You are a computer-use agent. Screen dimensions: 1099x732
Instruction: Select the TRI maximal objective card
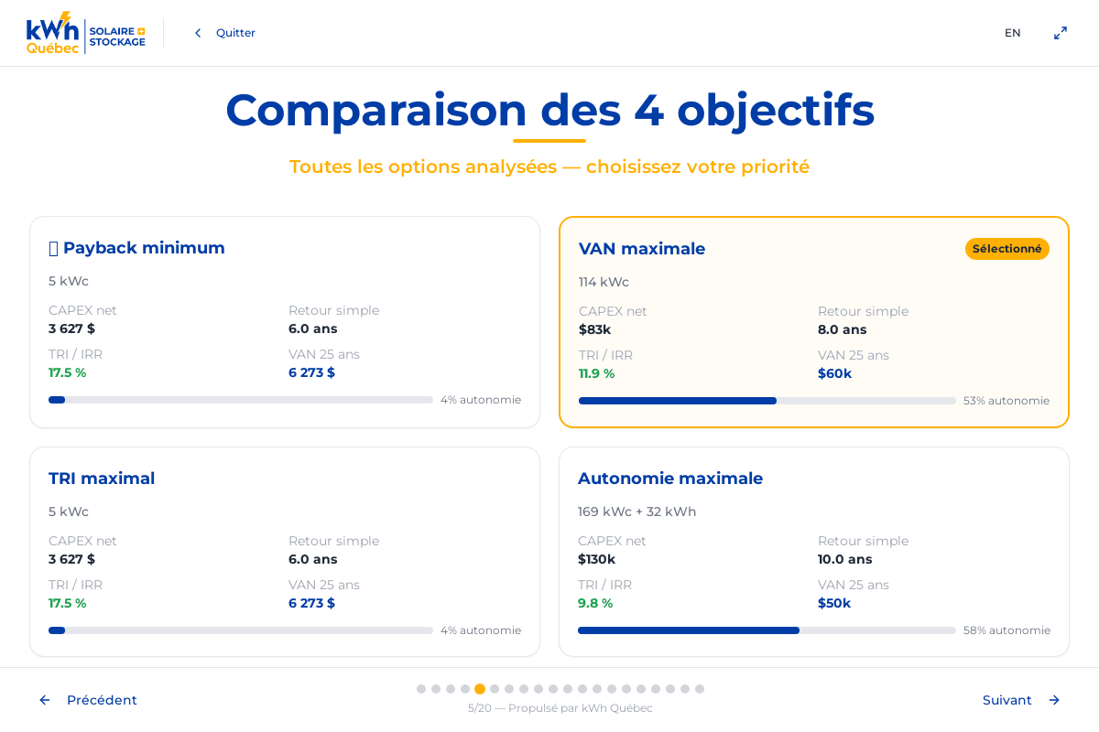[285, 552]
